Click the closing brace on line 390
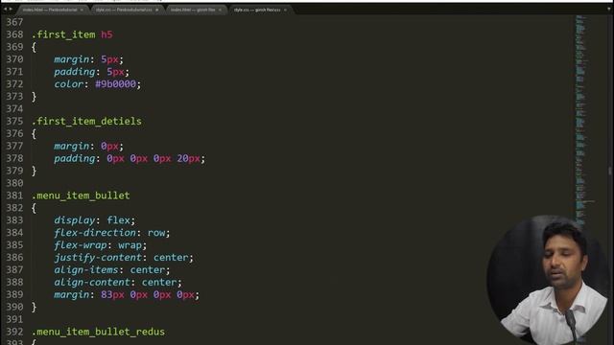Viewport: 614px width, 345px height. 35,307
